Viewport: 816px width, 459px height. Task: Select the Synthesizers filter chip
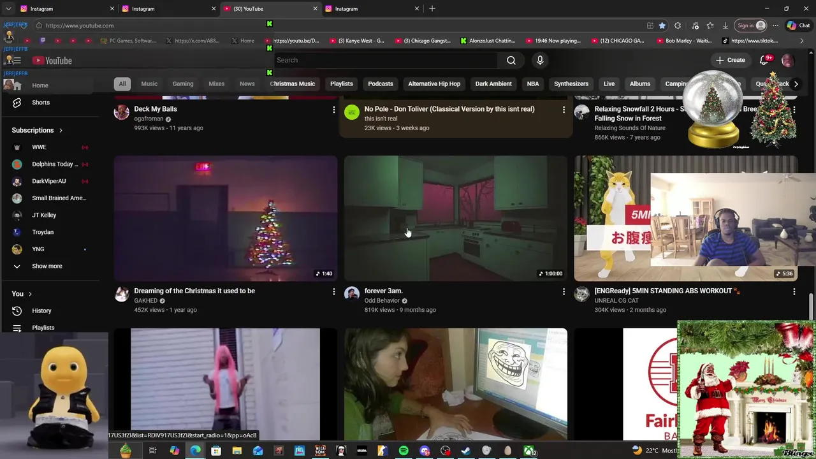pyautogui.click(x=571, y=84)
